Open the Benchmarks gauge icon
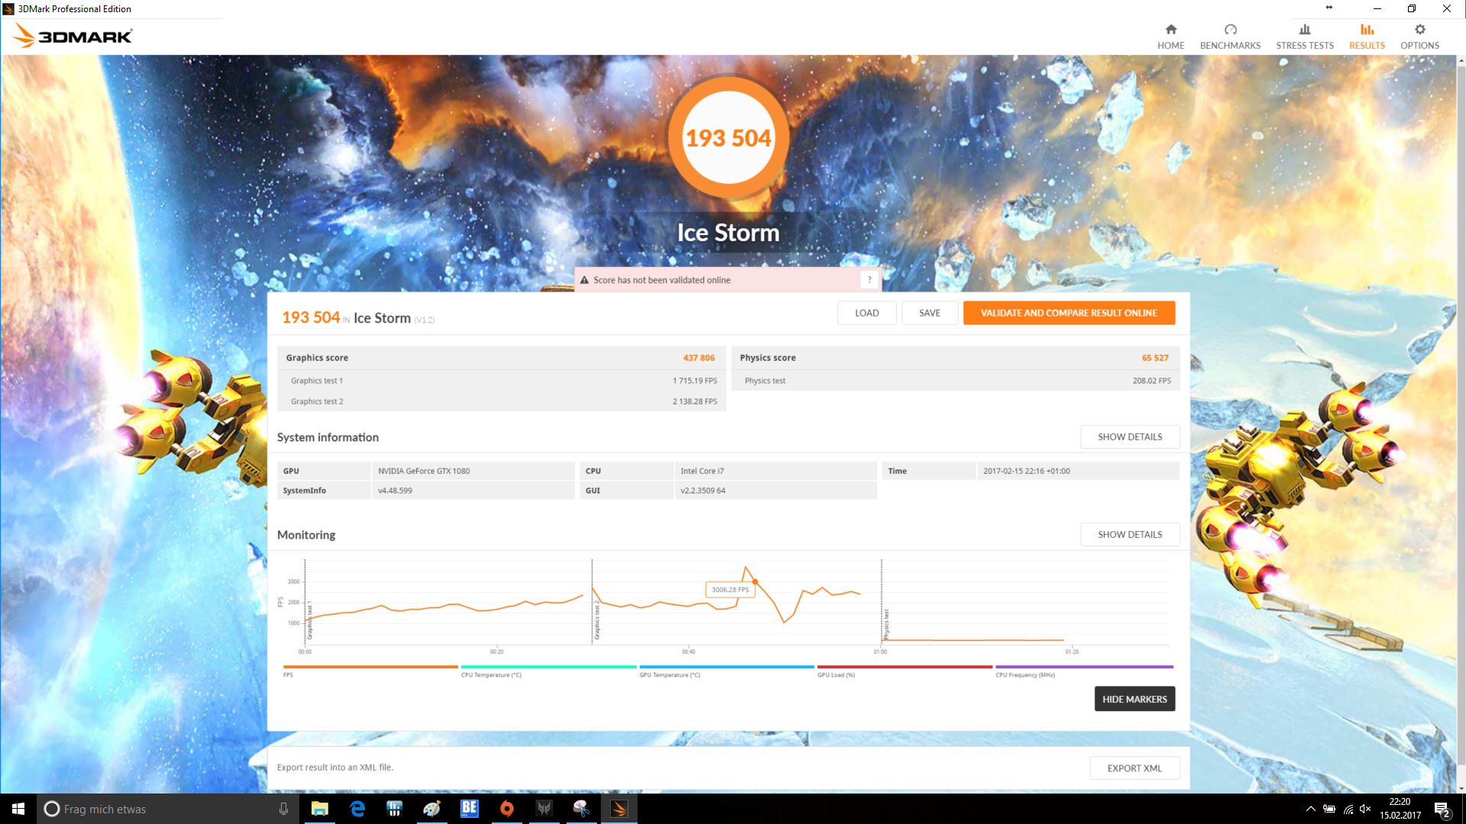This screenshot has height=824, width=1466. tap(1230, 30)
